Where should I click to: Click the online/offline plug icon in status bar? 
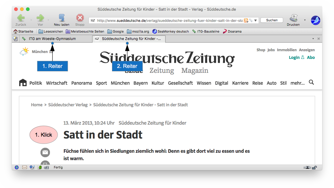[x=307, y=168]
